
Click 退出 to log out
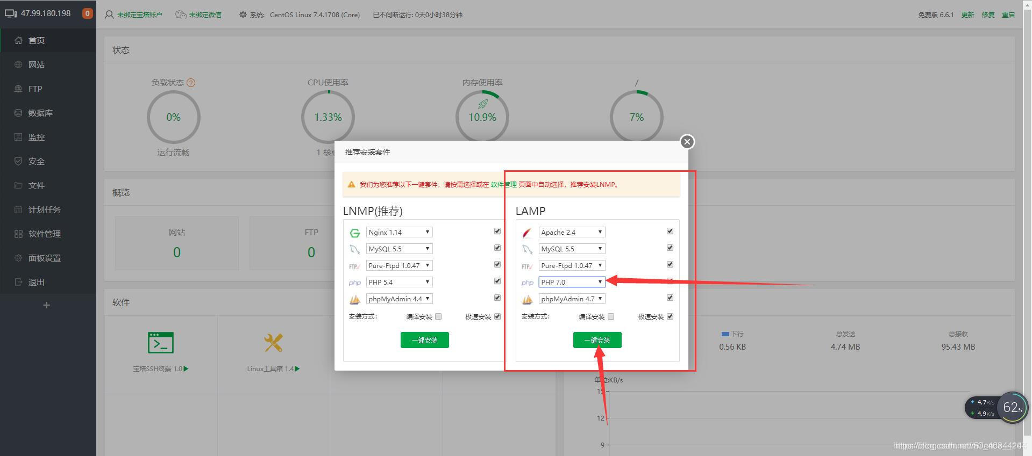click(x=48, y=282)
